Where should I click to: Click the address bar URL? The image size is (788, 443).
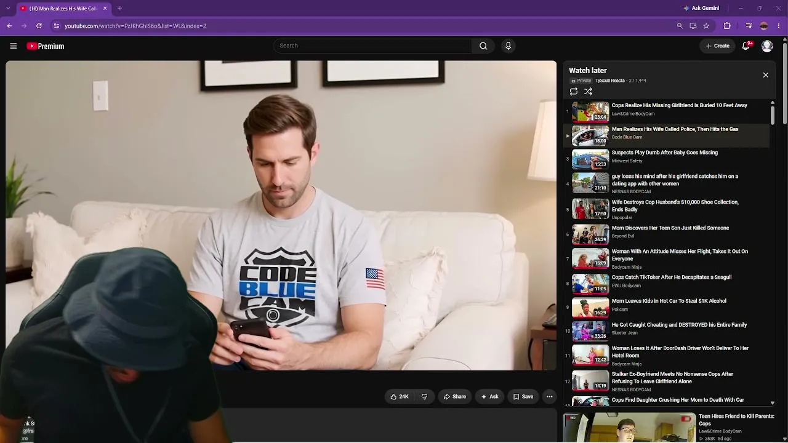(135, 26)
